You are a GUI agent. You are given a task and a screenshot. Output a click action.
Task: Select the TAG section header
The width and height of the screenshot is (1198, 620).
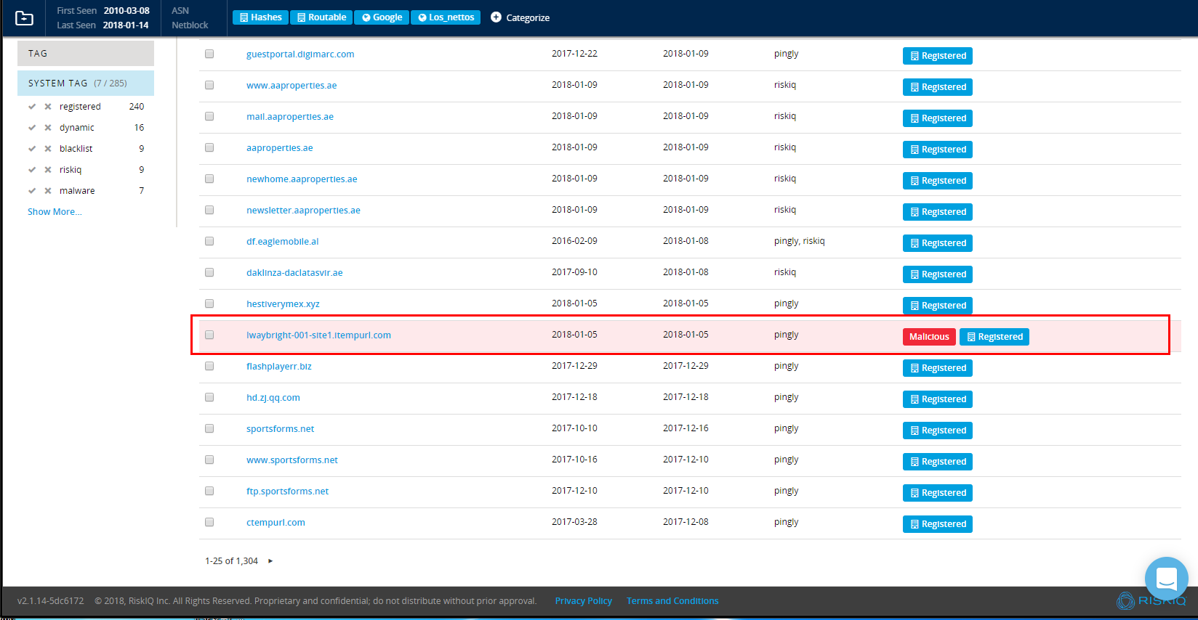coord(85,54)
